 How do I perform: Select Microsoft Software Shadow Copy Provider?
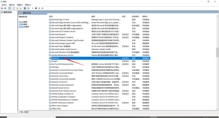click(68, 40)
